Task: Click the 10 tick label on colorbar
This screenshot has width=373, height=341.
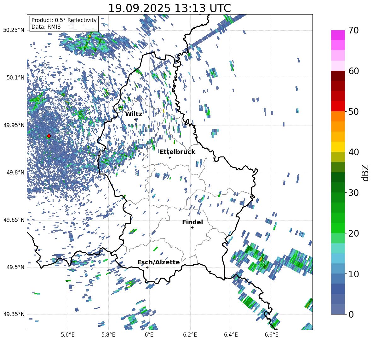Action: (353, 274)
